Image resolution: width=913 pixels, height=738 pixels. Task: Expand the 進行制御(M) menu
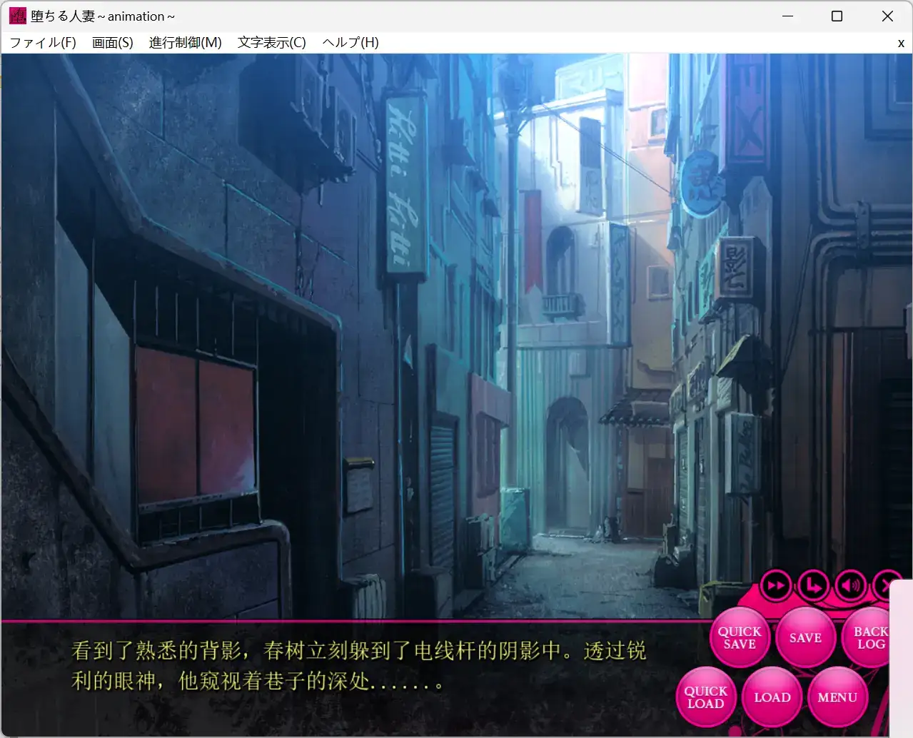[186, 43]
